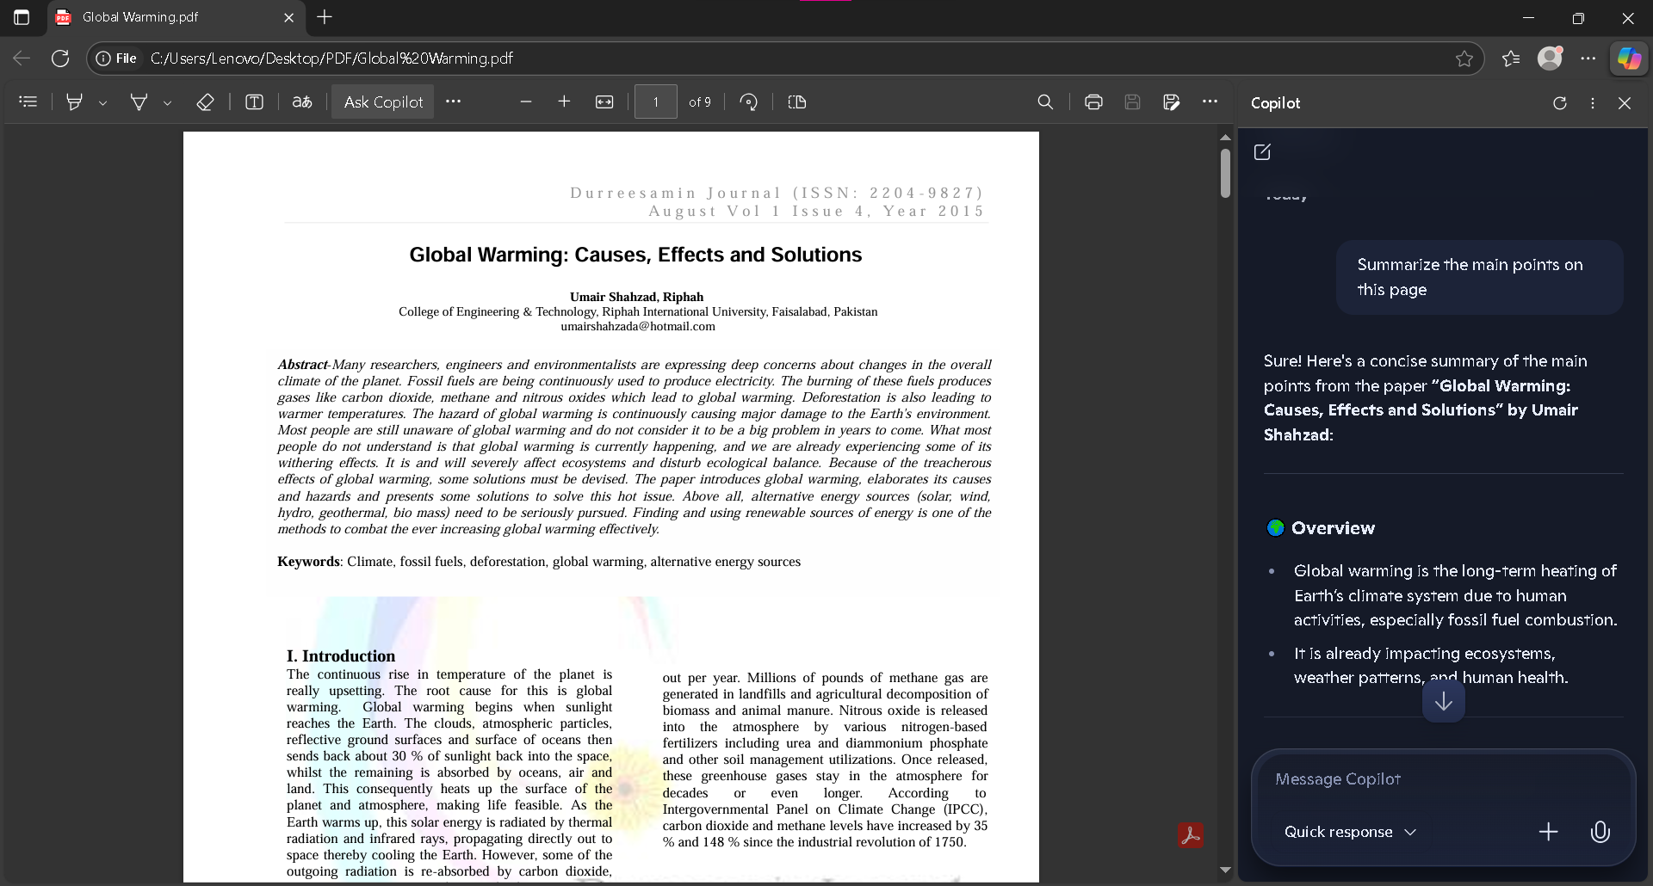Click the PDF vertical scrollbar thumb
This screenshot has width=1653, height=886.
pos(1225,174)
